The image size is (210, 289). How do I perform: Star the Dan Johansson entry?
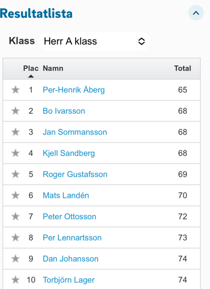click(x=16, y=259)
